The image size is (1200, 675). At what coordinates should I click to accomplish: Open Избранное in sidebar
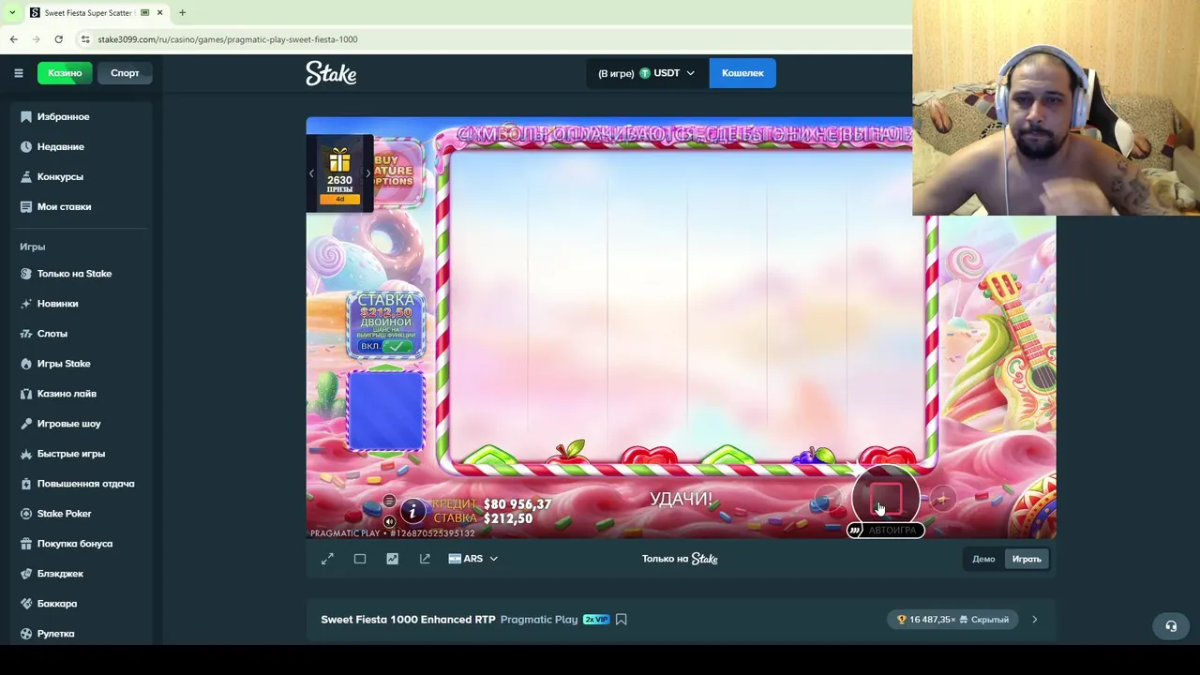pyautogui.click(x=82, y=116)
